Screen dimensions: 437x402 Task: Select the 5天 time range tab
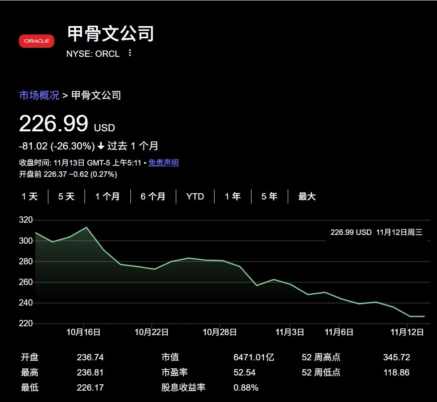(66, 196)
